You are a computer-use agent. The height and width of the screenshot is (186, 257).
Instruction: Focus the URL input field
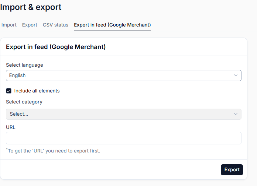coord(124,138)
